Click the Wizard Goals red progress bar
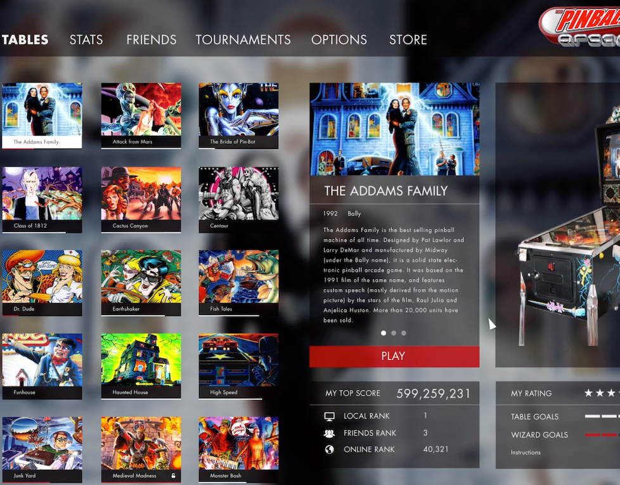The width and height of the screenshot is (620, 485). tap(602, 435)
